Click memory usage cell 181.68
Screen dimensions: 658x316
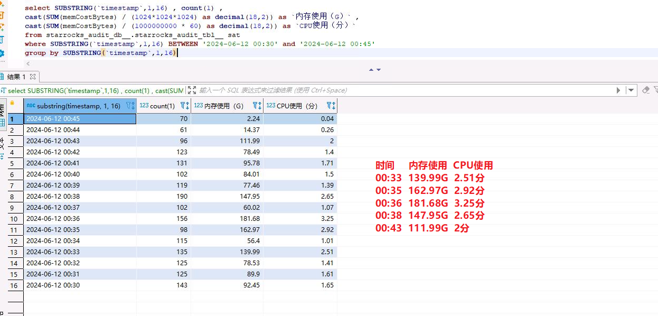pos(227,219)
